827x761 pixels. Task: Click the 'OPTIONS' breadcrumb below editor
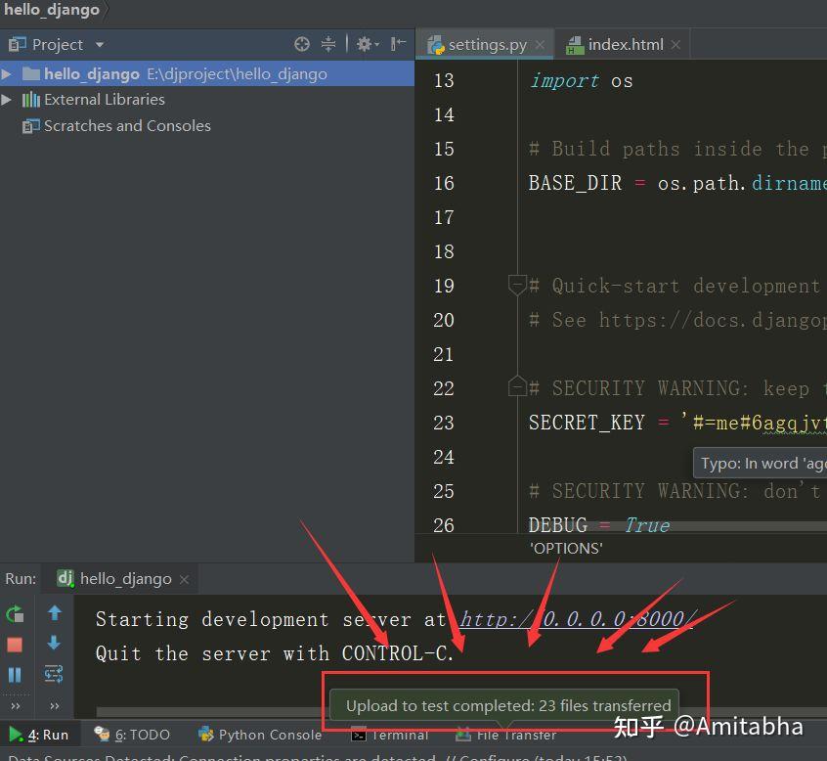pos(566,549)
